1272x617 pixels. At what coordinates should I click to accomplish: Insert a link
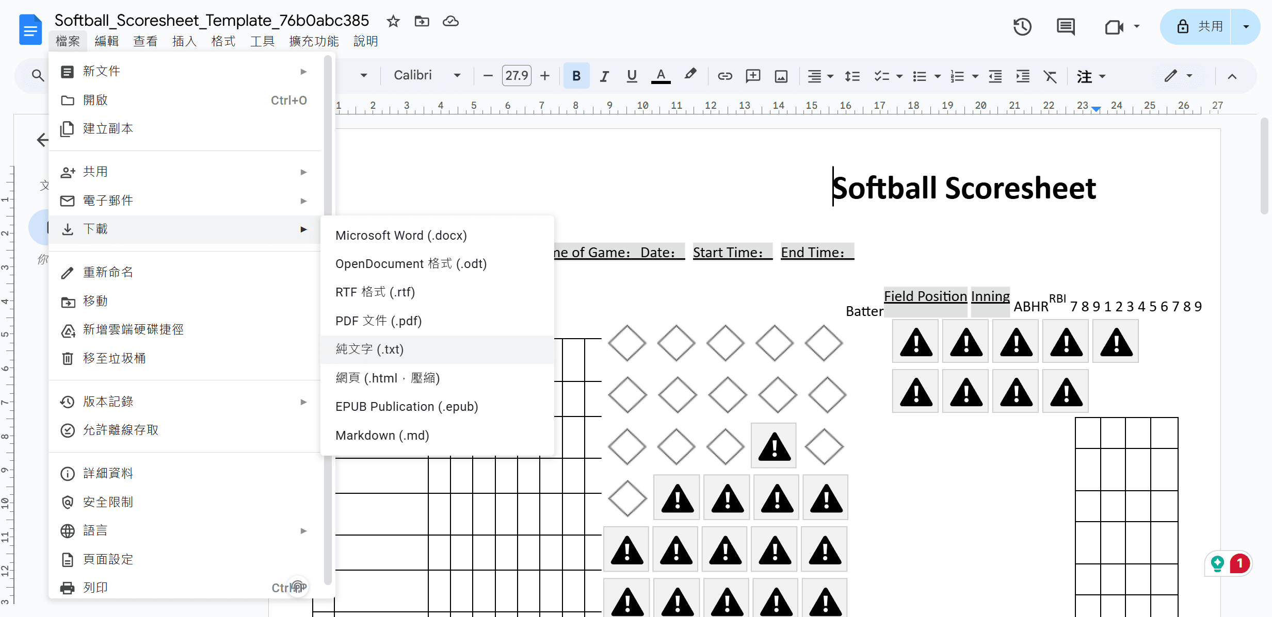725,76
